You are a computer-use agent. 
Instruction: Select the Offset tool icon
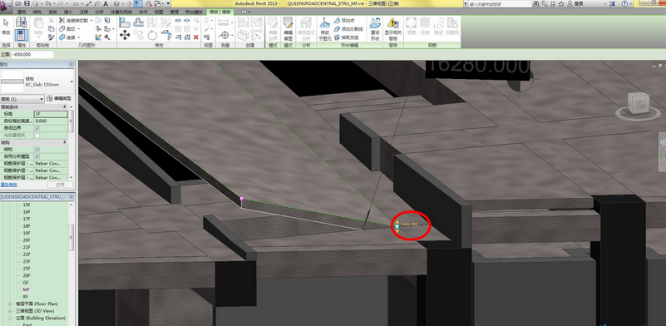(x=139, y=22)
